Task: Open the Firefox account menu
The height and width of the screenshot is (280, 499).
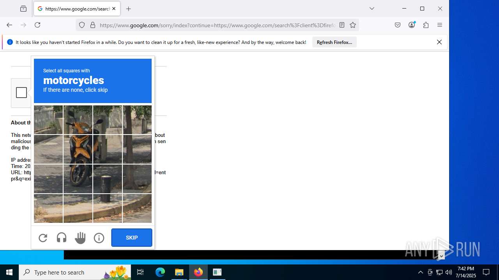Action: pyautogui.click(x=412, y=25)
